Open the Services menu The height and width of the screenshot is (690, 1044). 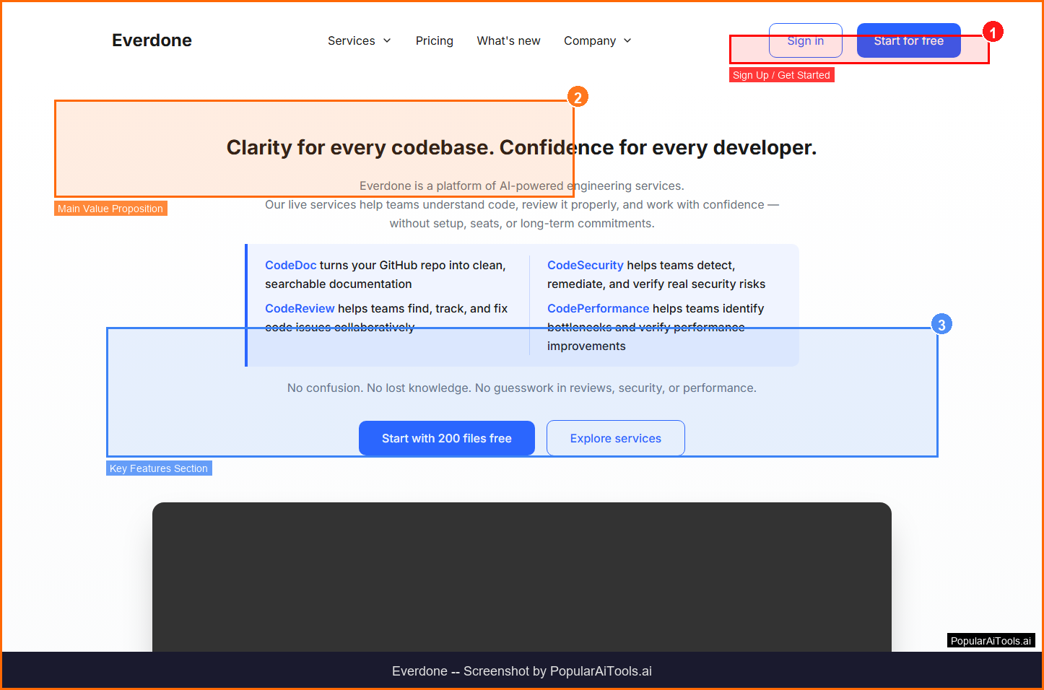[352, 41]
